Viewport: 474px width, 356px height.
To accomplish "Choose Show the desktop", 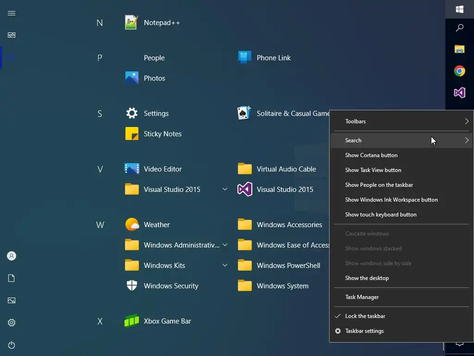I will [x=401, y=278].
